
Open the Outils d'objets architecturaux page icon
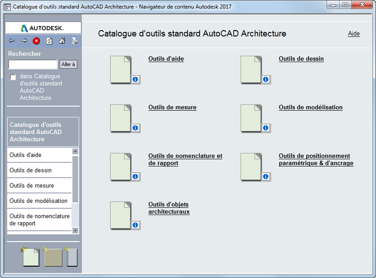click(x=121, y=215)
